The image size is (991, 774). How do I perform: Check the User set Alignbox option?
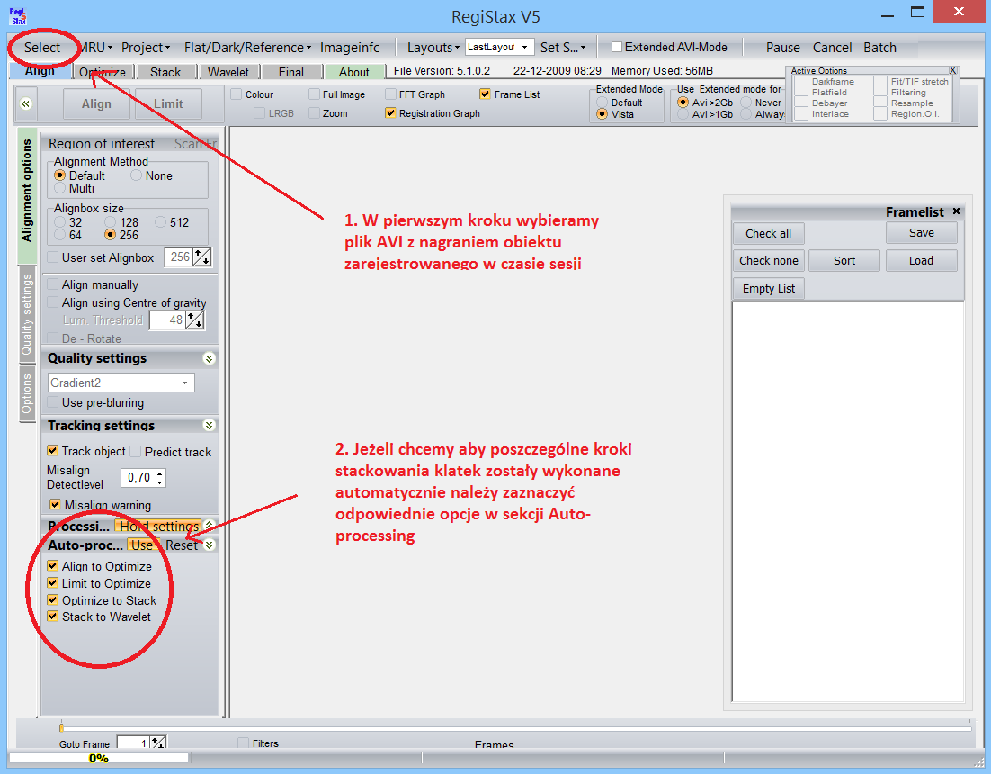point(53,257)
